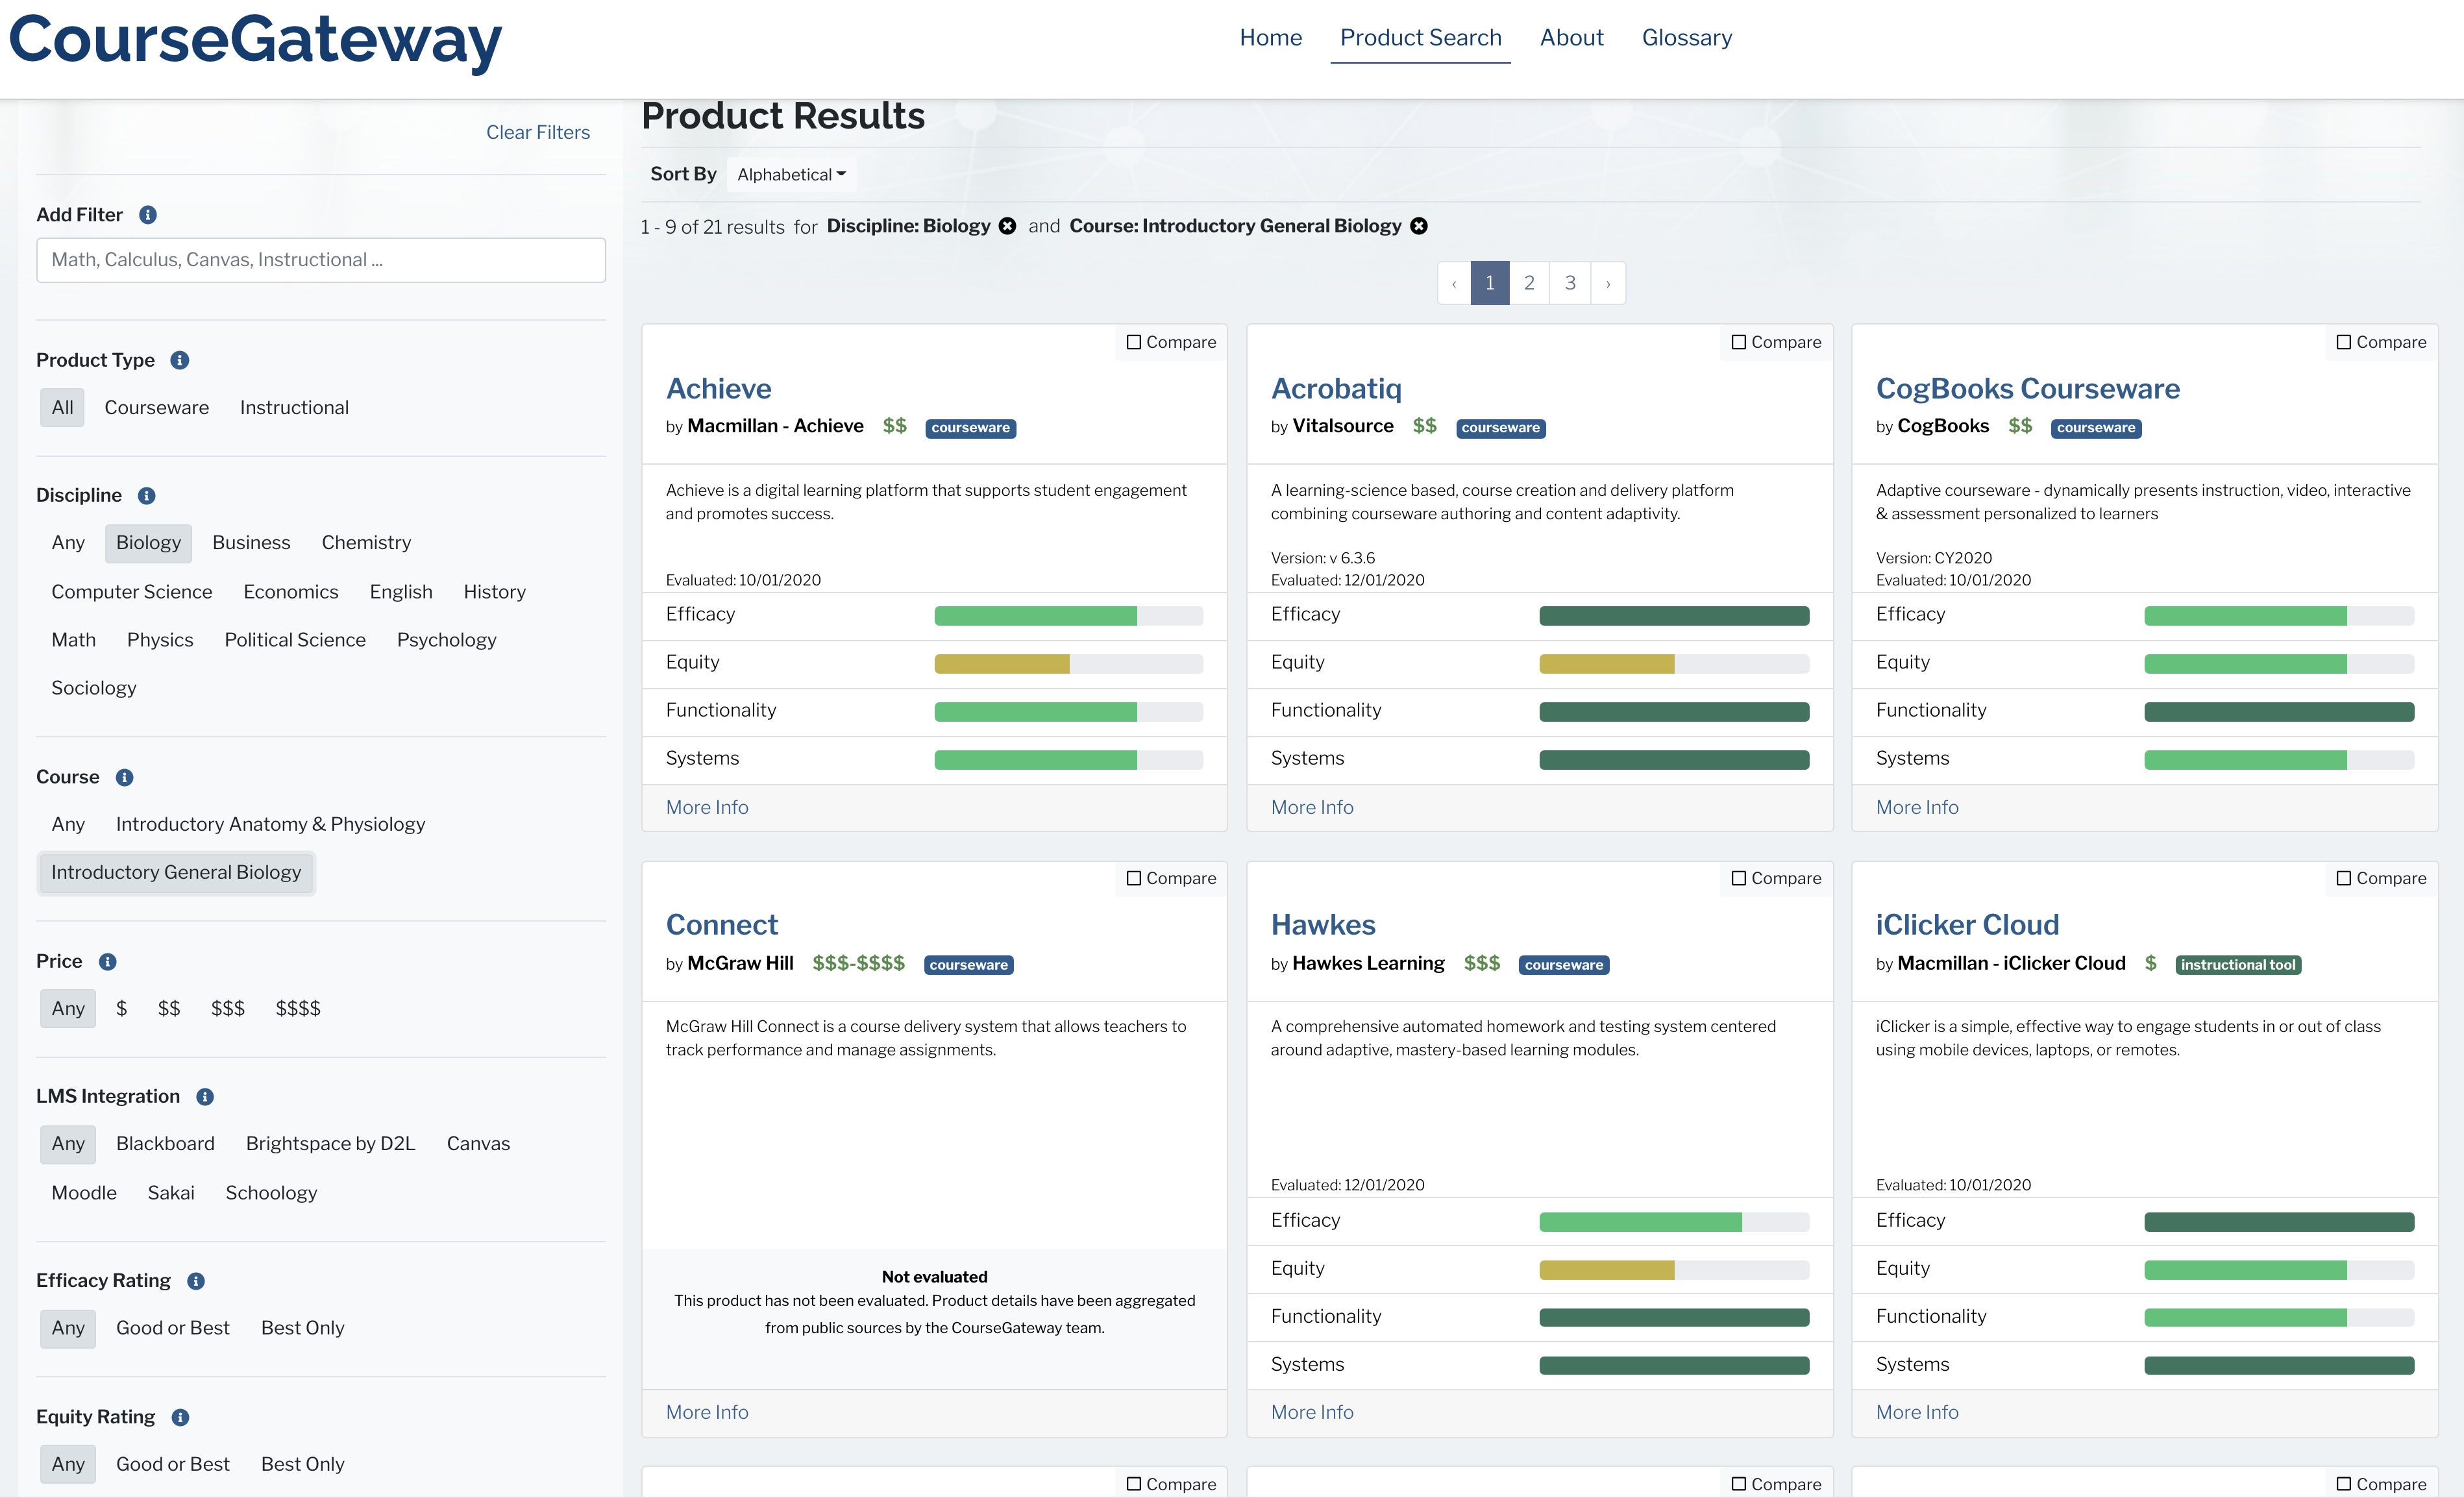The height and width of the screenshot is (1498, 2464).
Task: Click info icon beside Course heading
Action: coord(125,778)
